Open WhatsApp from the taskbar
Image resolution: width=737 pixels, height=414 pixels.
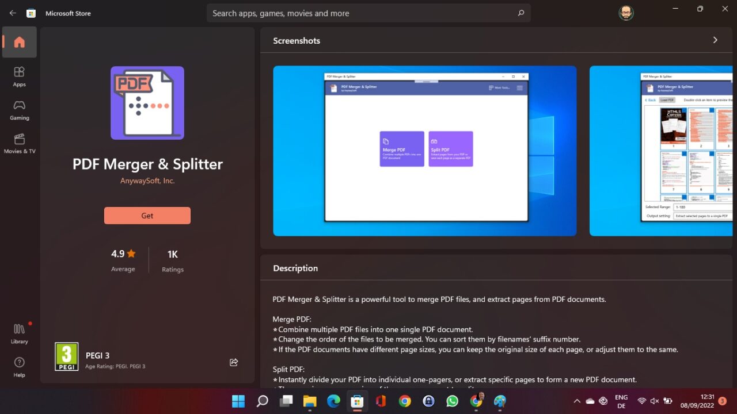click(452, 401)
